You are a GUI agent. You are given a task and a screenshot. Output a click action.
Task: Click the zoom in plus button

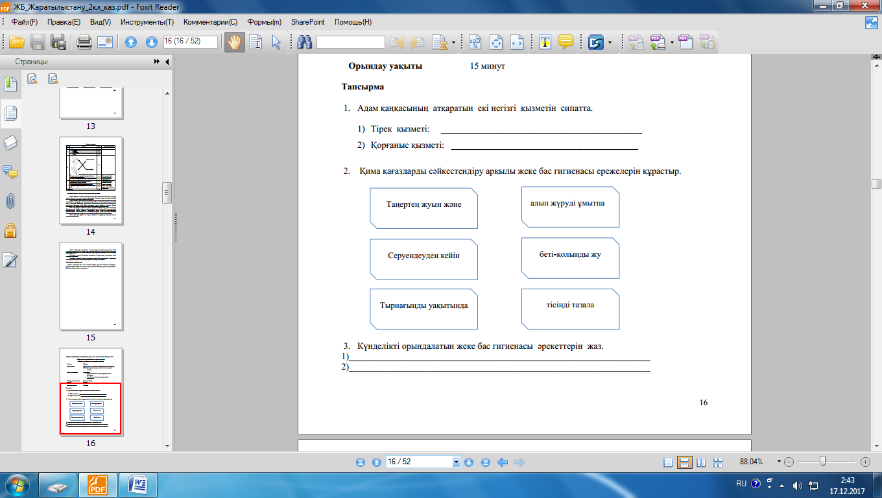coord(865,462)
